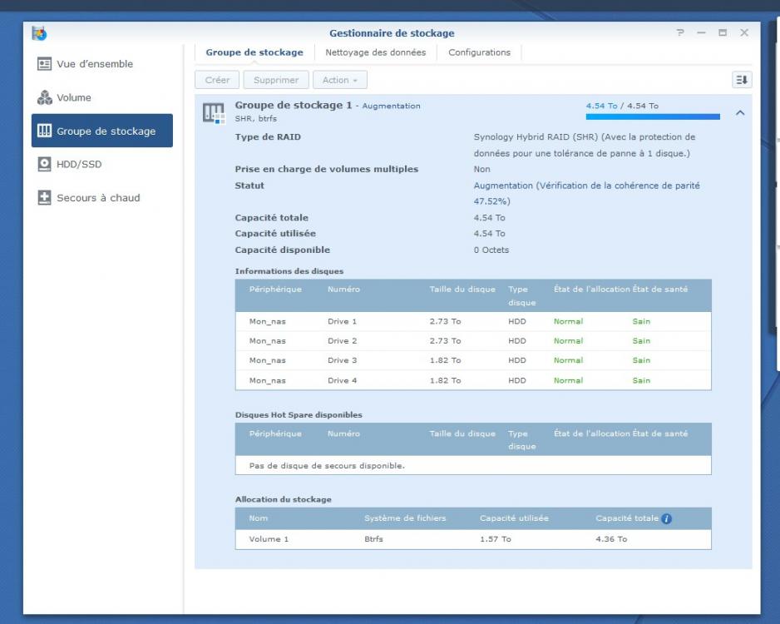The image size is (780, 624).
Task: Click the HDD/SSD sidebar icon
Action: coord(44,164)
